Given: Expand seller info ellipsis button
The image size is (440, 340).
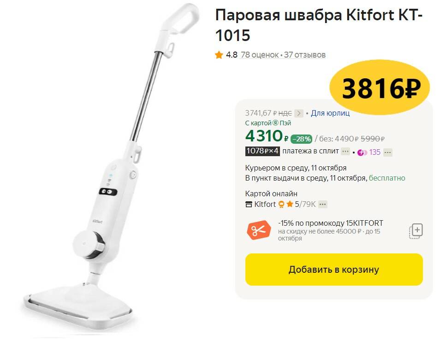Looking at the screenshot, I should tap(323, 205).
